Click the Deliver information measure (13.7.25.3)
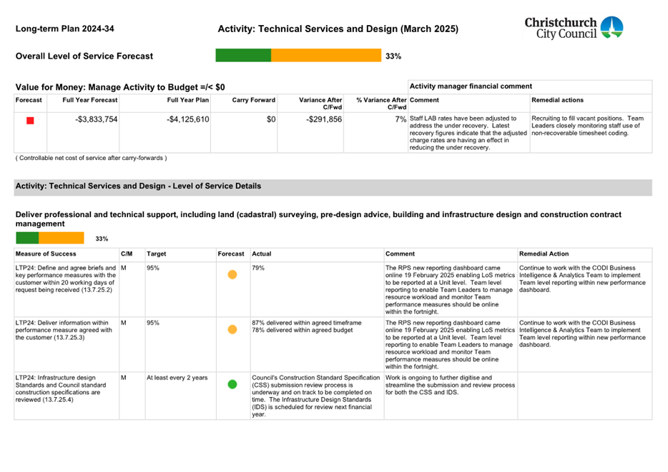Viewport: 668px width, 472px height. (x=64, y=330)
